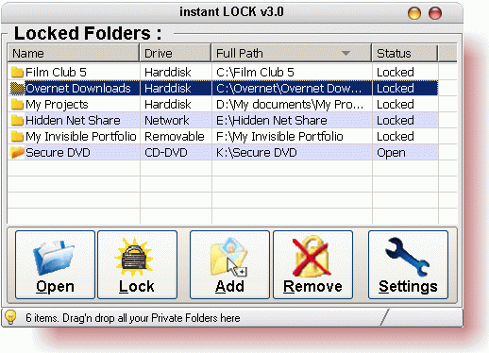The width and height of the screenshot is (489, 353).
Task: Click the Locked status of Film Club 5
Action: coord(396,72)
